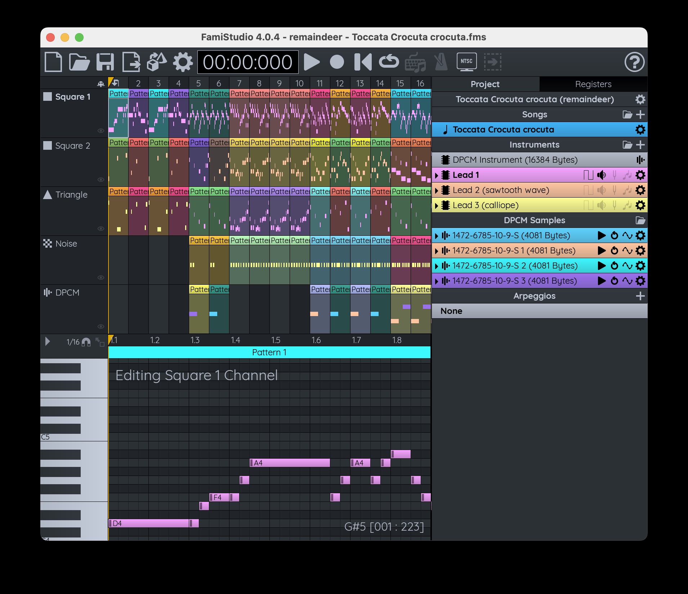
Task: Toggle loop mode in the toolbar
Action: point(389,62)
